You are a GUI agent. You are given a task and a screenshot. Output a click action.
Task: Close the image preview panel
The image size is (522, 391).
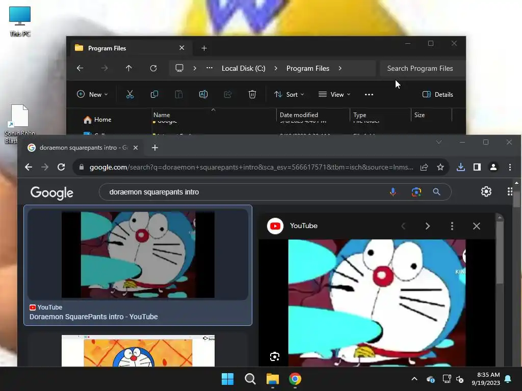477,226
